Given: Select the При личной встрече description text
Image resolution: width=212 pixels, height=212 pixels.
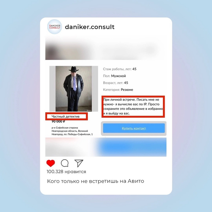Looking at the screenshot, I should [x=133, y=106].
